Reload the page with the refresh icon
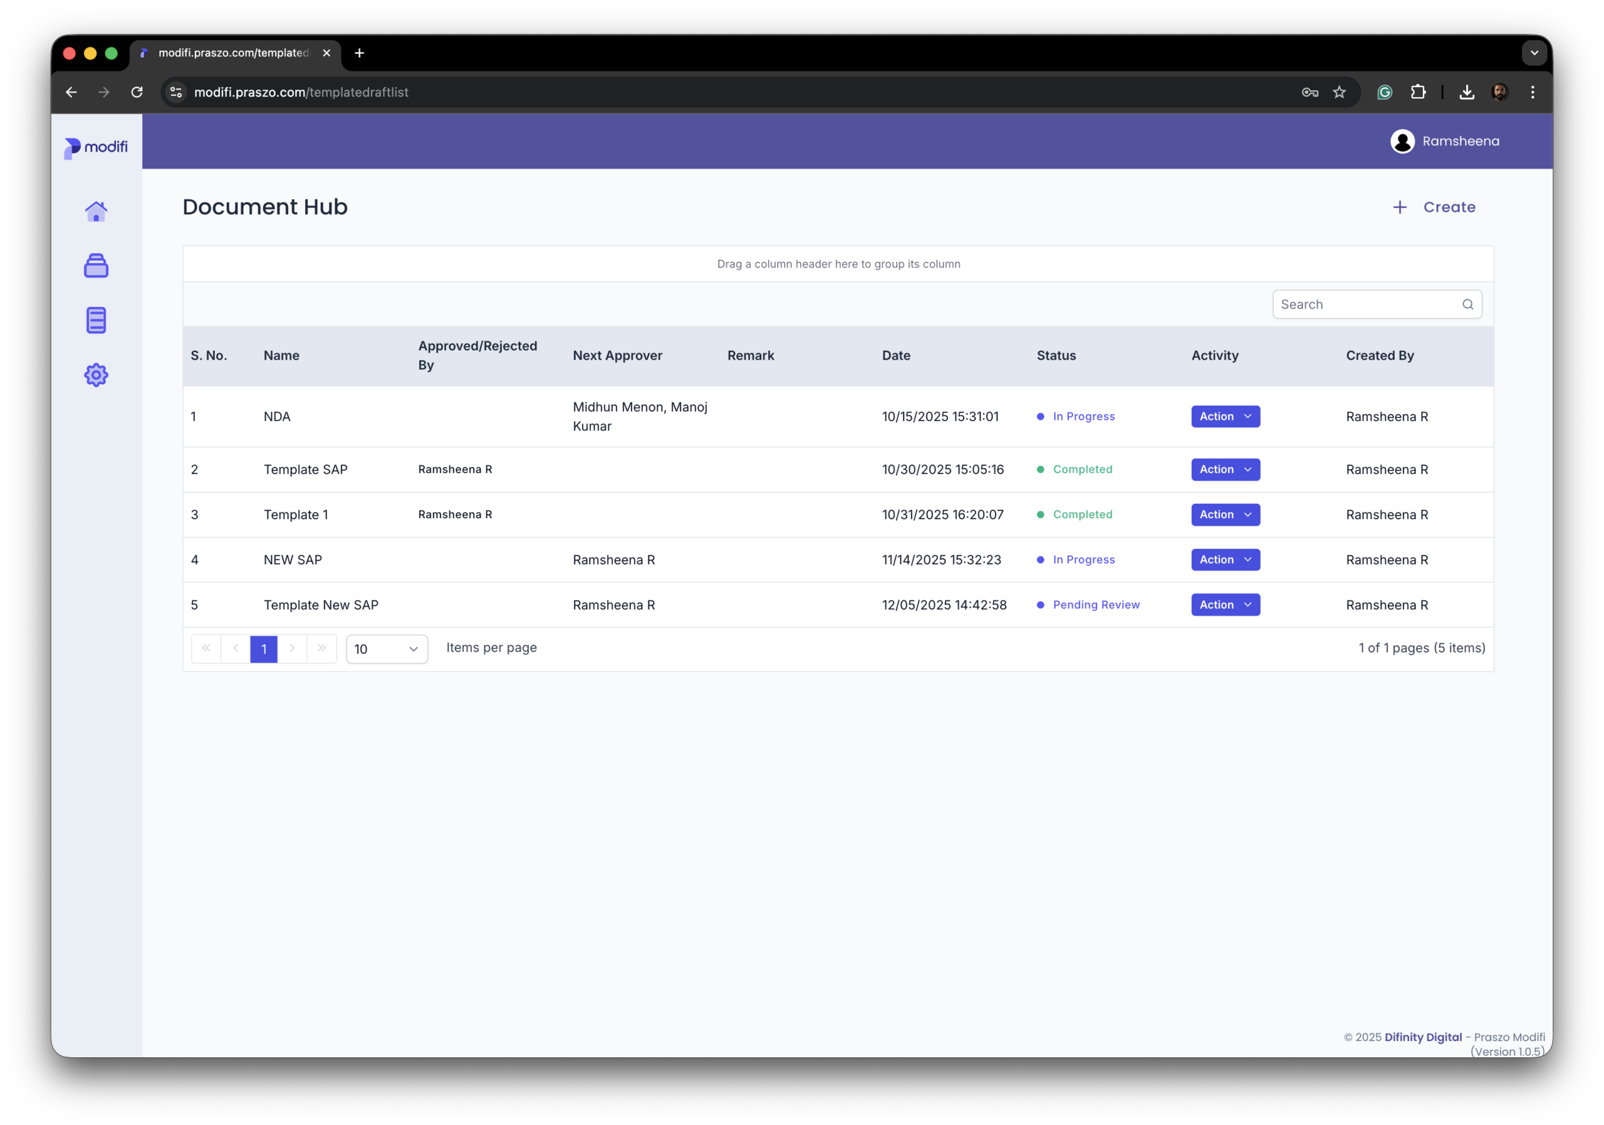1604x1125 pixels. tap(137, 92)
